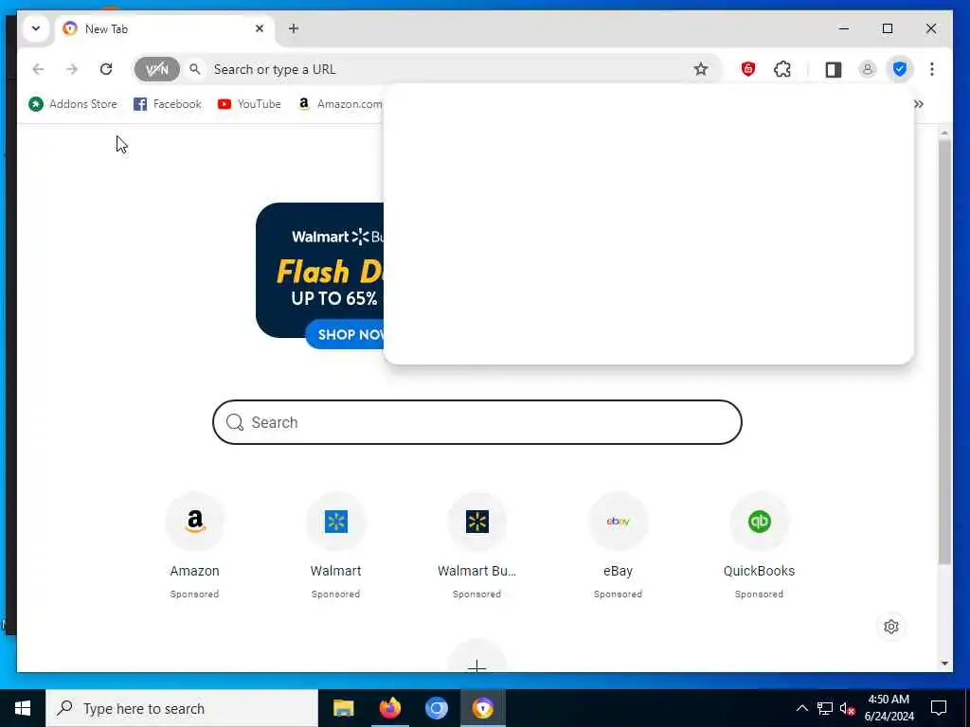Open the red shield ad blocker extension
This screenshot has width=970, height=727.
(x=748, y=69)
